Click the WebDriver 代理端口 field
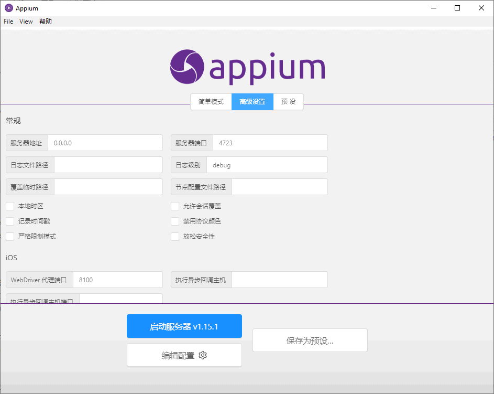The height and width of the screenshot is (394, 494). 118,280
